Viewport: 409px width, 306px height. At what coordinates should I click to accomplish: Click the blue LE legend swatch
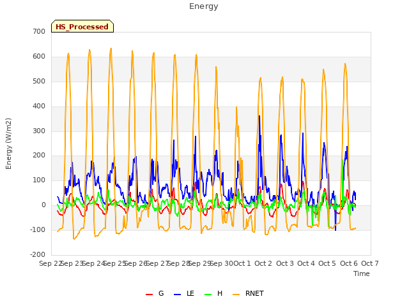pyautogui.click(x=177, y=295)
